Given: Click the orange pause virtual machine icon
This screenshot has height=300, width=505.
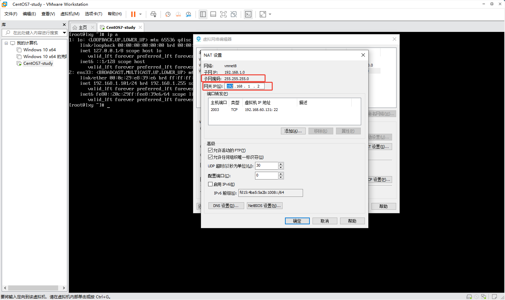Looking at the screenshot, I should 133,14.
